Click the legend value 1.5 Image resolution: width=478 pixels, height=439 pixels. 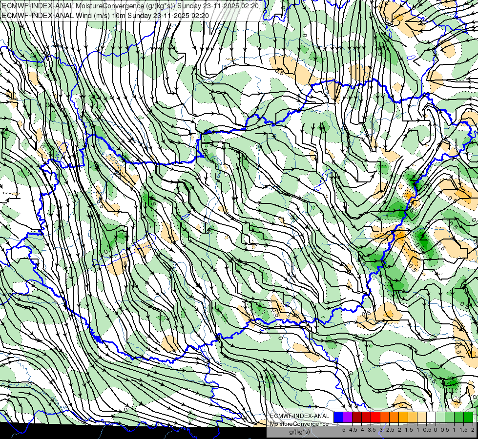tap(463, 430)
